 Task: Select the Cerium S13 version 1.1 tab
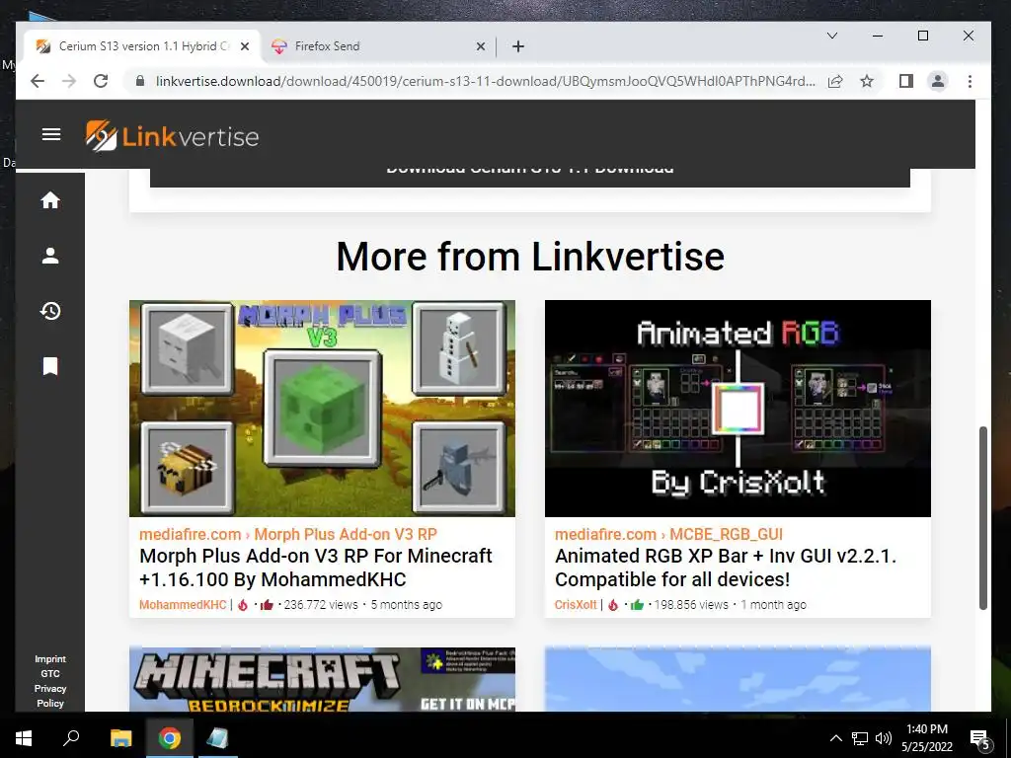coord(142,46)
